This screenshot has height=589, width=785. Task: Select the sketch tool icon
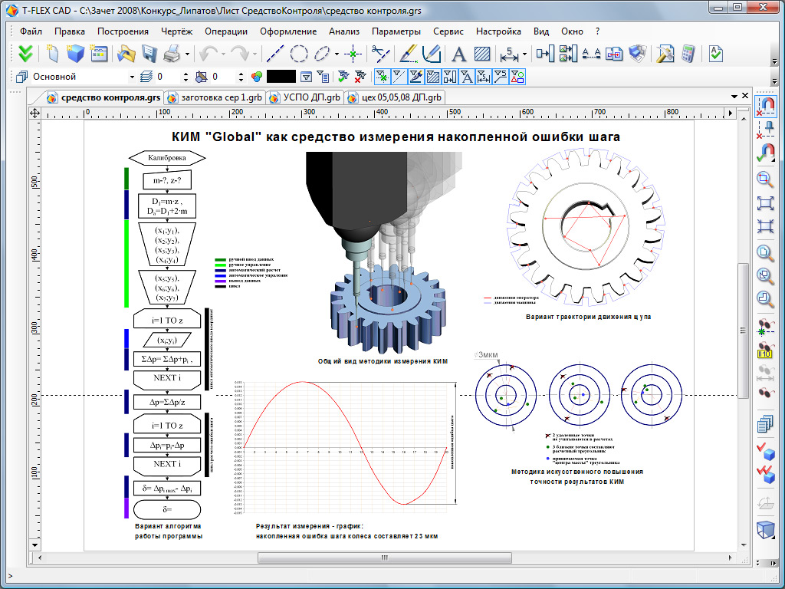pos(432,54)
